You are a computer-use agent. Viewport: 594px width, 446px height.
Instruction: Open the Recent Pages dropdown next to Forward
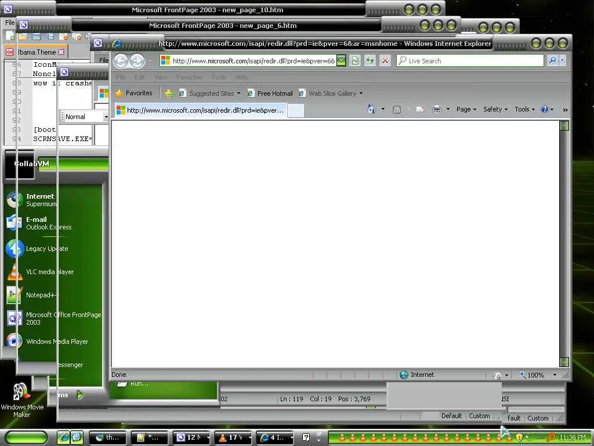point(150,60)
